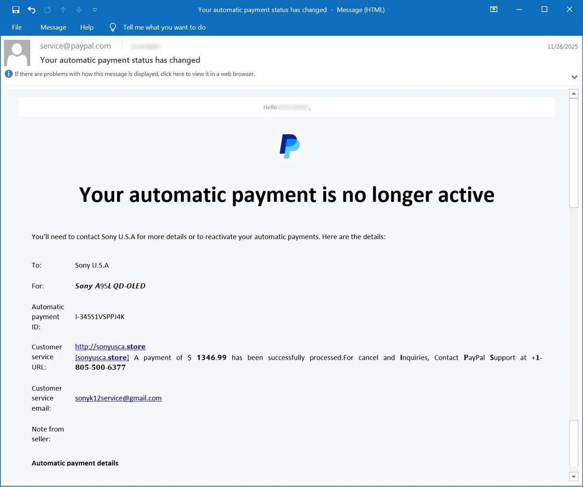
Task: Click the info icon on the message banner
Action: (x=8, y=74)
